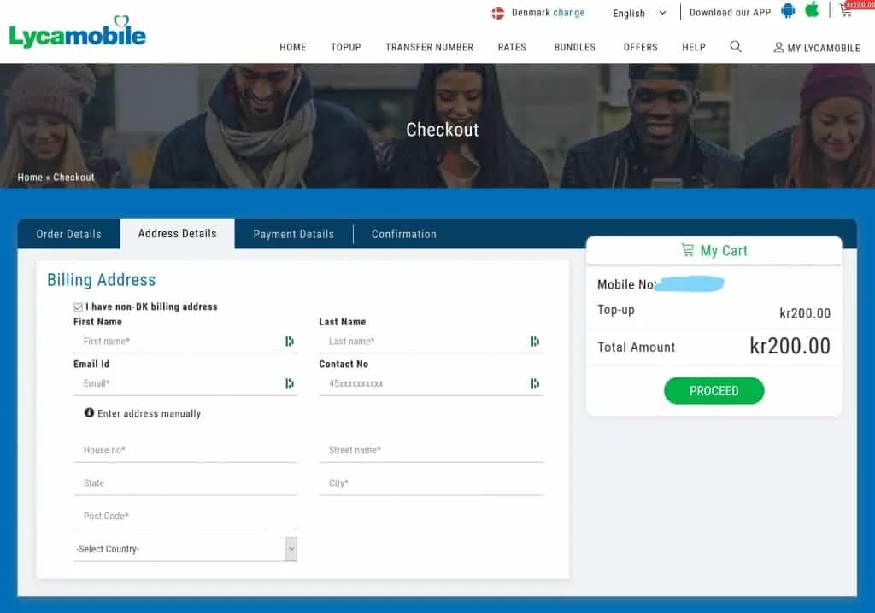The width and height of the screenshot is (875, 613).
Task: Click the Android app download icon
Action: [788, 11]
